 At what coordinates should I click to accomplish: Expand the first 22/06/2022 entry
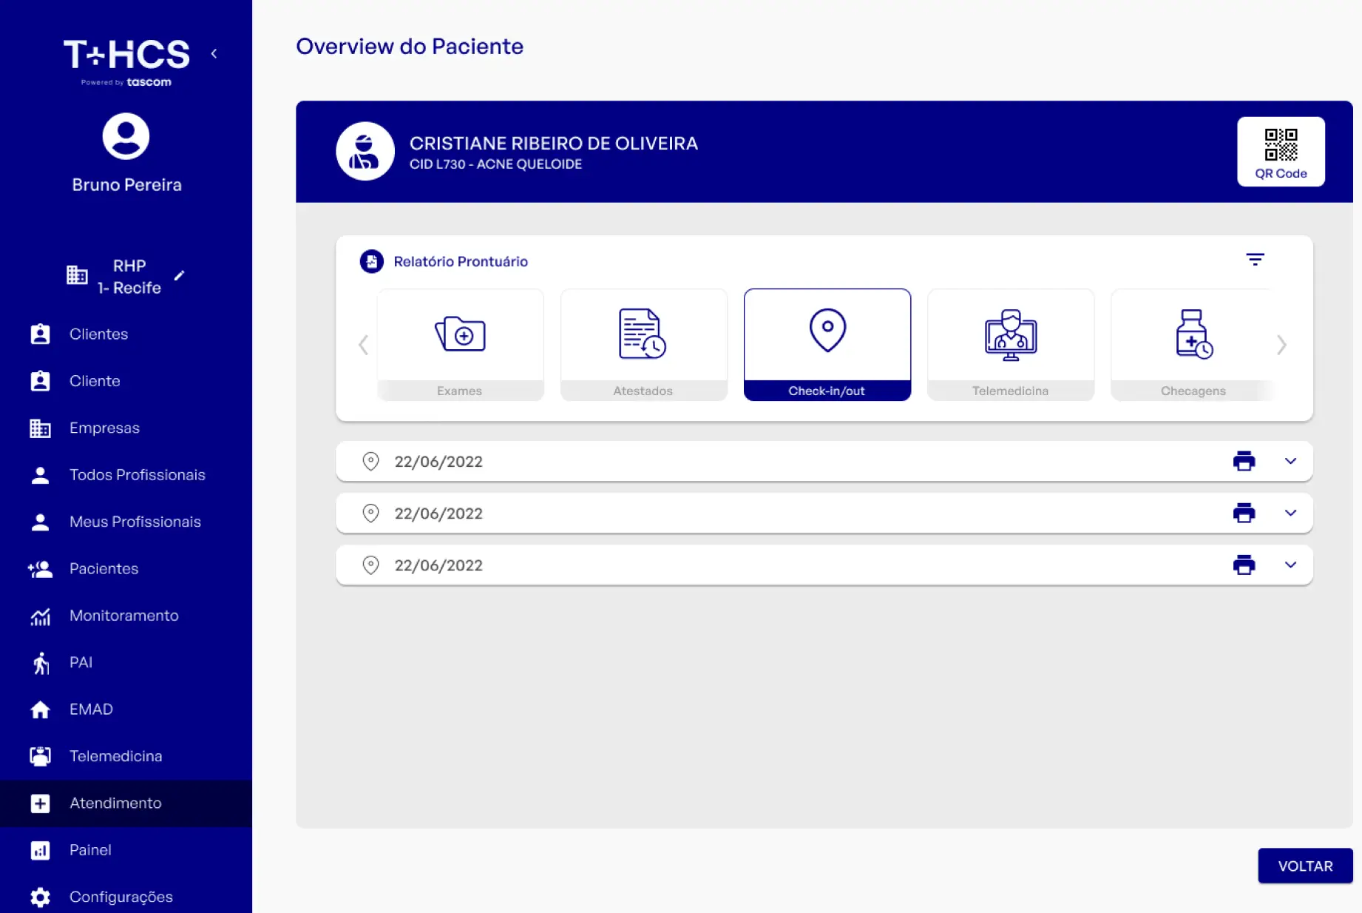pyautogui.click(x=1290, y=461)
